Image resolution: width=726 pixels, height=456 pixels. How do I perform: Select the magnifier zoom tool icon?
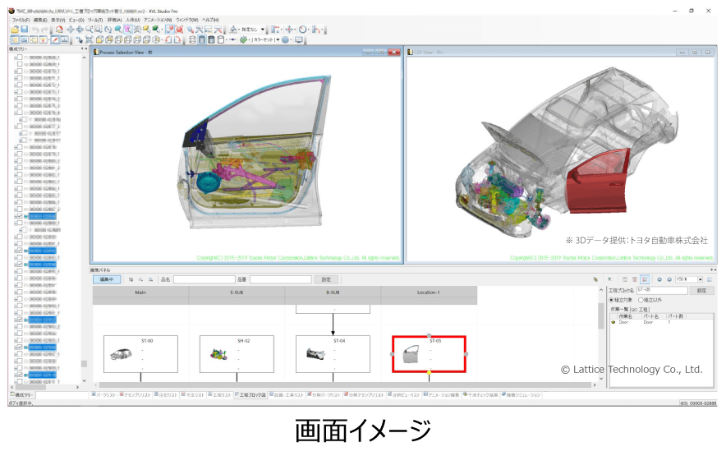[89, 29]
